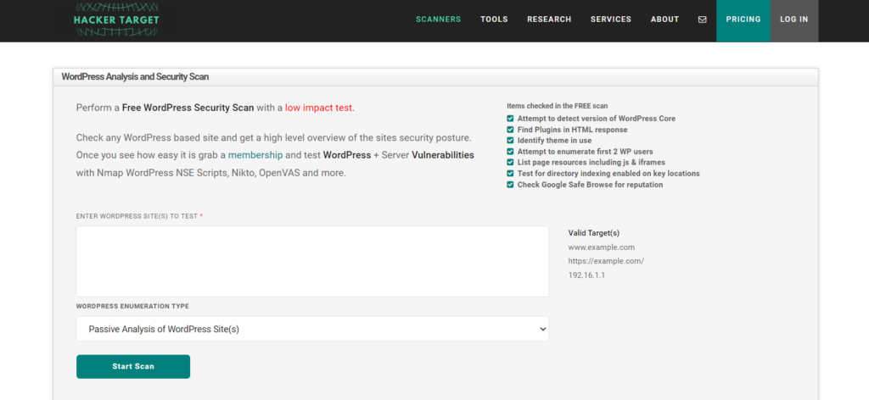Image resolution: width=869 pixels, height=400 pixels.
Task: Click the 'https://example.com/' valid target text
Action: pyautogui.click(x=606, y=260)
